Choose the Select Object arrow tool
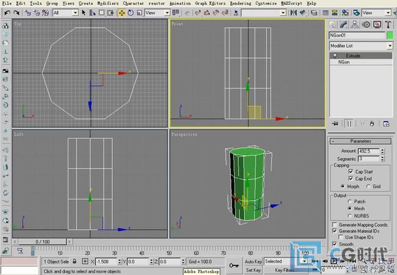The image size is (397, 275). tap(84, 12)
